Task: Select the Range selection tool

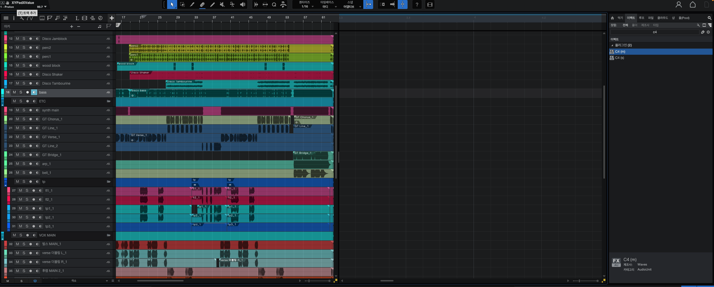Action: point(182,4)
